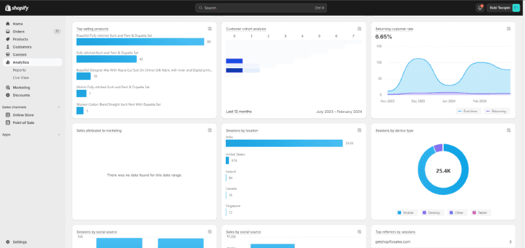Toggle Returning legend in returning chart

point(497,111)
